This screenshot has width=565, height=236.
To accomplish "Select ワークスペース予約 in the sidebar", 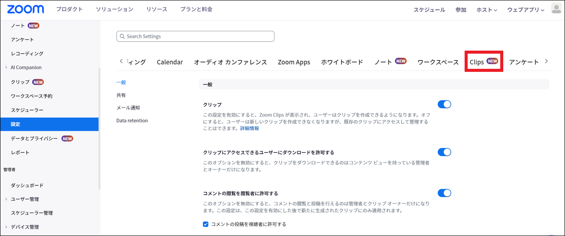I will coord(31,96).
